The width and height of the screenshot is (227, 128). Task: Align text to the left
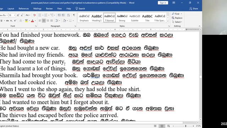pyautogui.click(x=40, y=21)
